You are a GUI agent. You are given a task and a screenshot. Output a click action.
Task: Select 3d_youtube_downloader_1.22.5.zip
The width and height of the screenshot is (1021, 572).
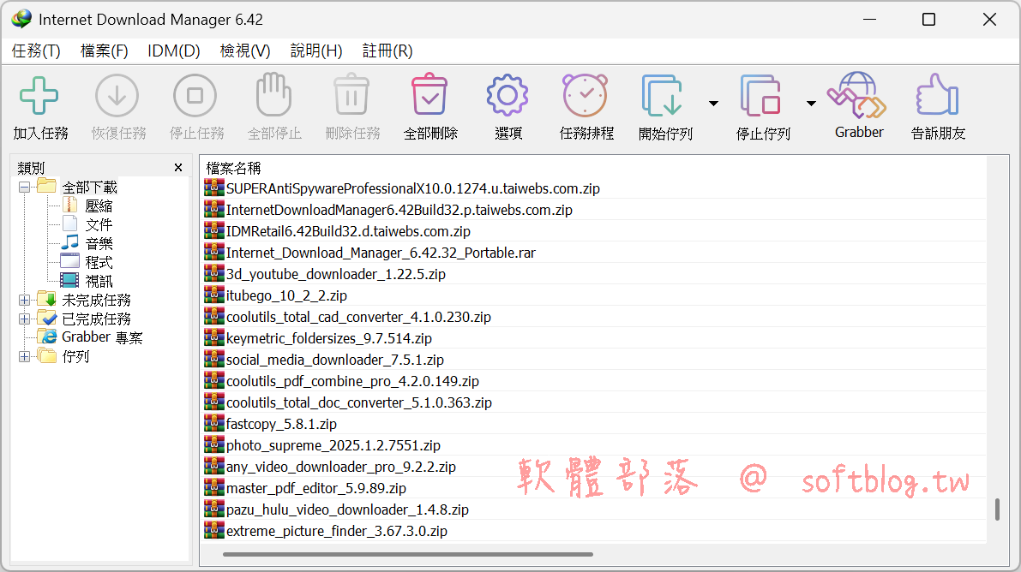tap(325, 275)
